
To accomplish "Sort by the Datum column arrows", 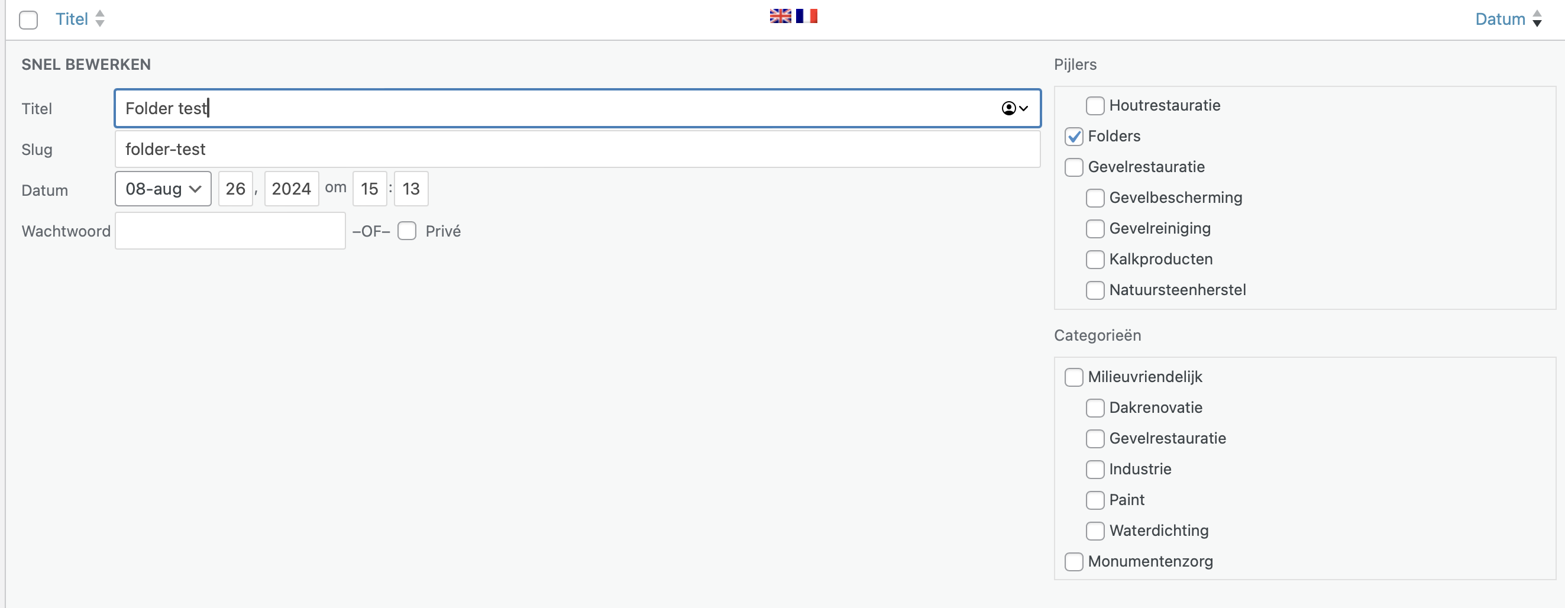I will click(x=1537, y=19).
